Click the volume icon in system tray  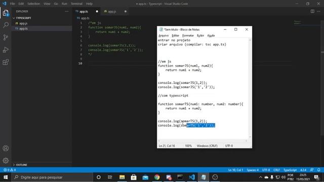coord(283,177)
